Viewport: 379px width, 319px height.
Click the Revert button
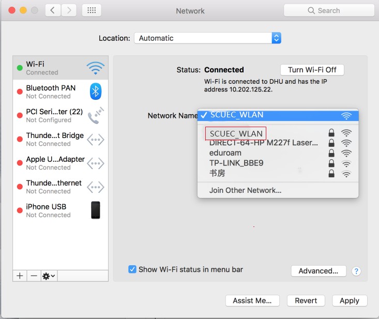click(x=306, y=300)
